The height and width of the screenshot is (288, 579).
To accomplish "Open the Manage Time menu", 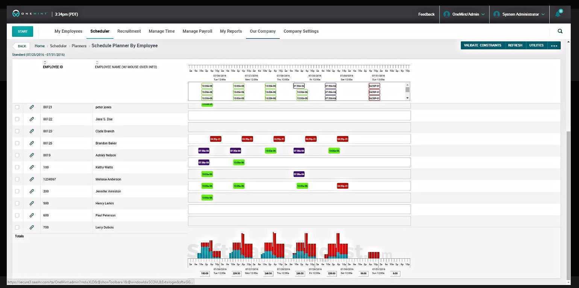I will (x=162, y=31).
